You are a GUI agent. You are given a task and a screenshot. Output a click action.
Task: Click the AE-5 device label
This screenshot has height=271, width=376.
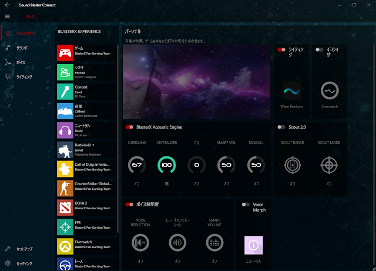[30, 16]
